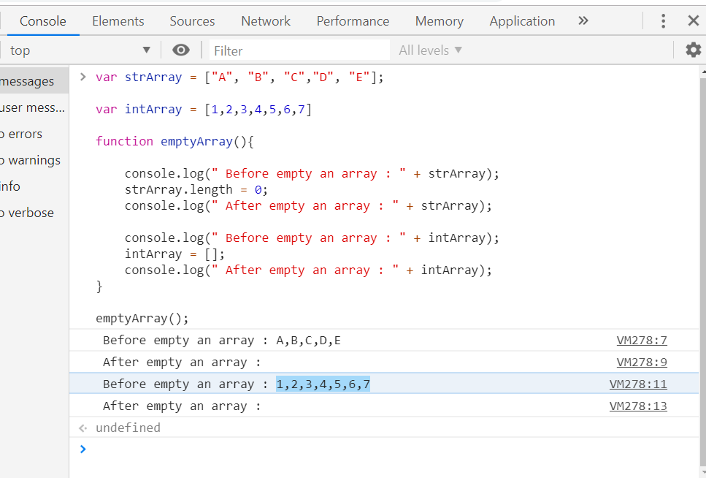Viewport: 706px width, 478px height.
Task: Follow the VM278:13 link
Action: coord(638,406)
